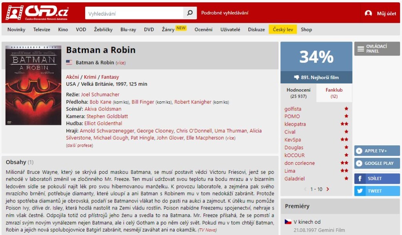Screen dimensions: 402x235
Task: Open user don corleone's profile
Action: (300, 163)
